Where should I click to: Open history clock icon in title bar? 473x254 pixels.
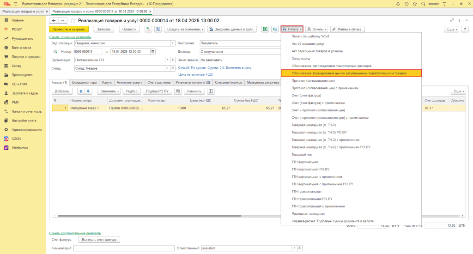[x=406, y=4]
